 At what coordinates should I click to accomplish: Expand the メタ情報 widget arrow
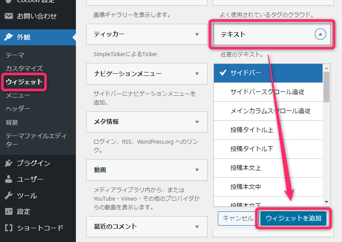(x=197, y=122)
